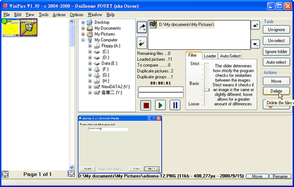
Task: Click the Rename button
Action: pos(280,176)
